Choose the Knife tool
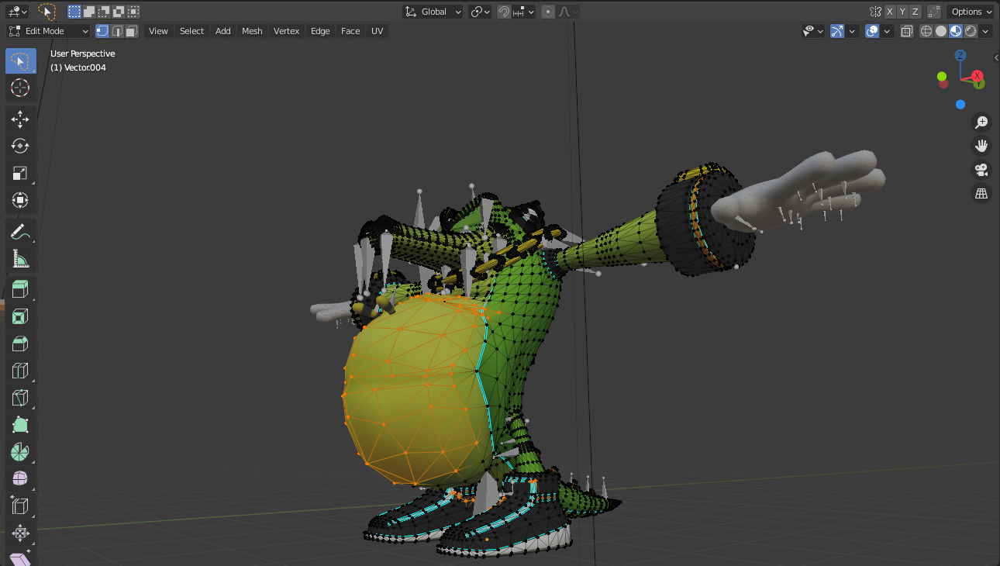 (20, 399)
